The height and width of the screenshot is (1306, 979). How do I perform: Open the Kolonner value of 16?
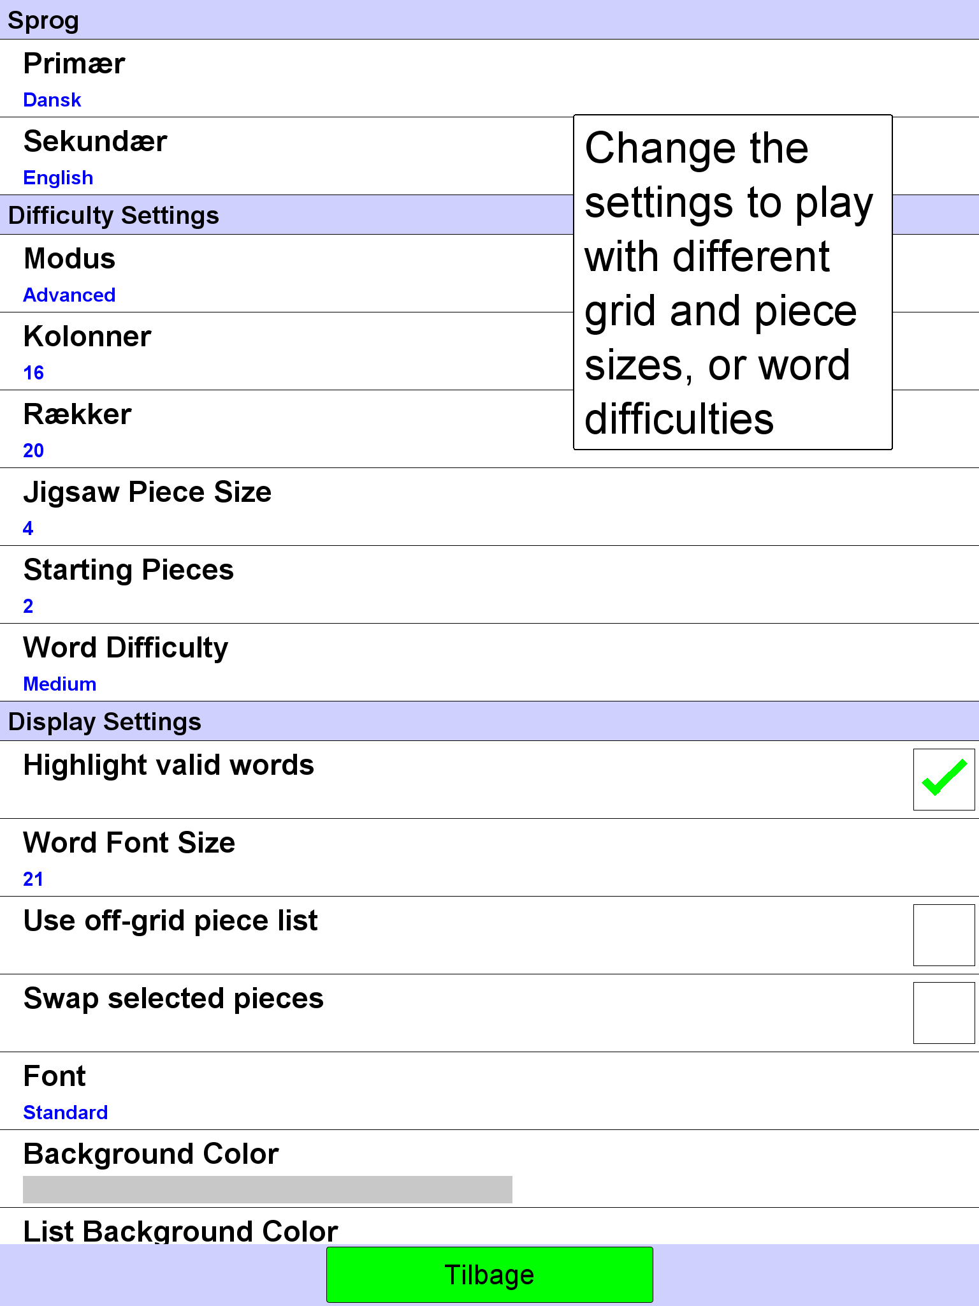click(287, 351)
